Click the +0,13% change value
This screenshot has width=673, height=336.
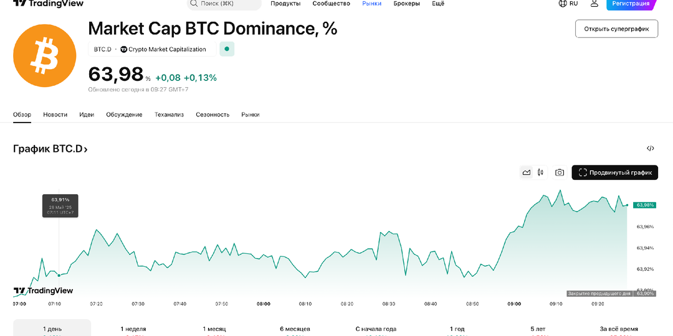pos(200,78)
